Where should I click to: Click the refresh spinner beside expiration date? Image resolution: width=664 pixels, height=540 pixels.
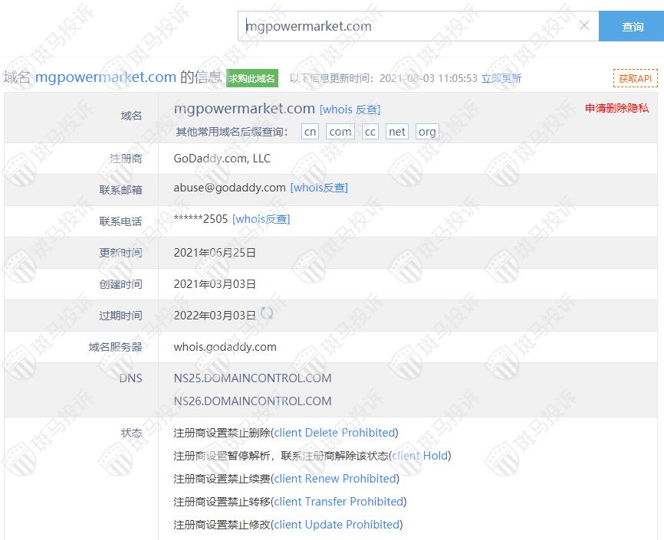point(267,313)
